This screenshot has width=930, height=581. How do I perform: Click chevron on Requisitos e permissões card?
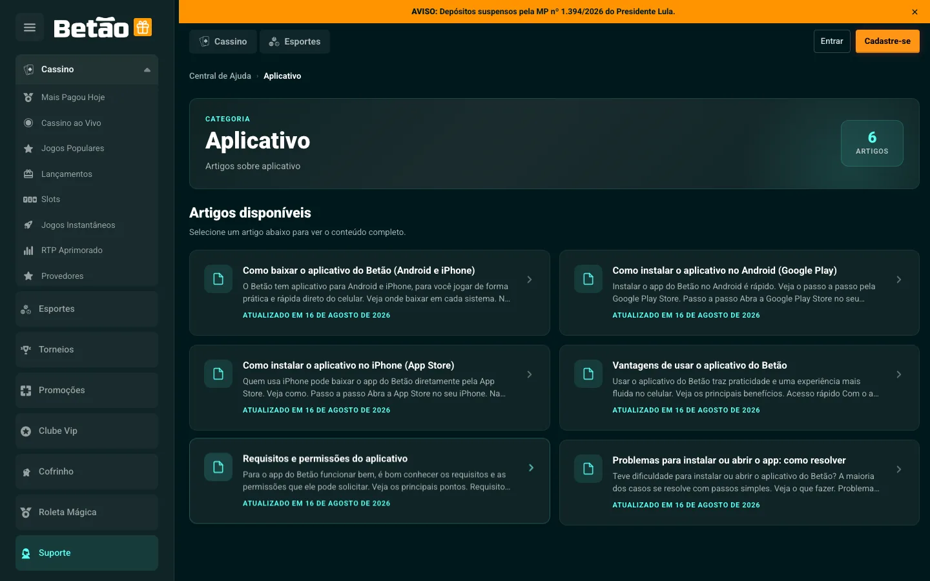tap(532, 467)
